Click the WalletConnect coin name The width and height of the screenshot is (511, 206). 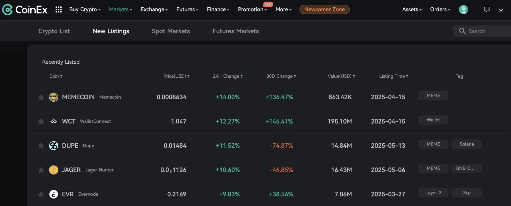click(95, 121)
